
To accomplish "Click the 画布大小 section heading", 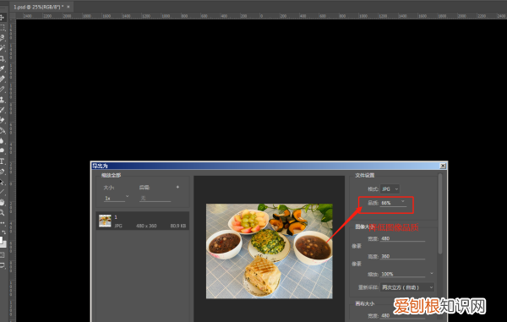I will [365, 303].
